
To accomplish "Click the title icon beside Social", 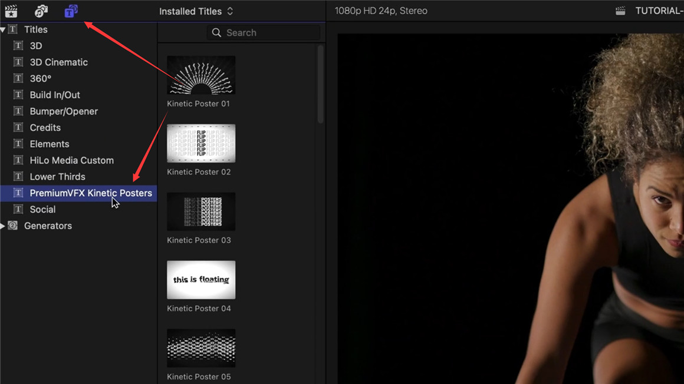I will point(18,209).
